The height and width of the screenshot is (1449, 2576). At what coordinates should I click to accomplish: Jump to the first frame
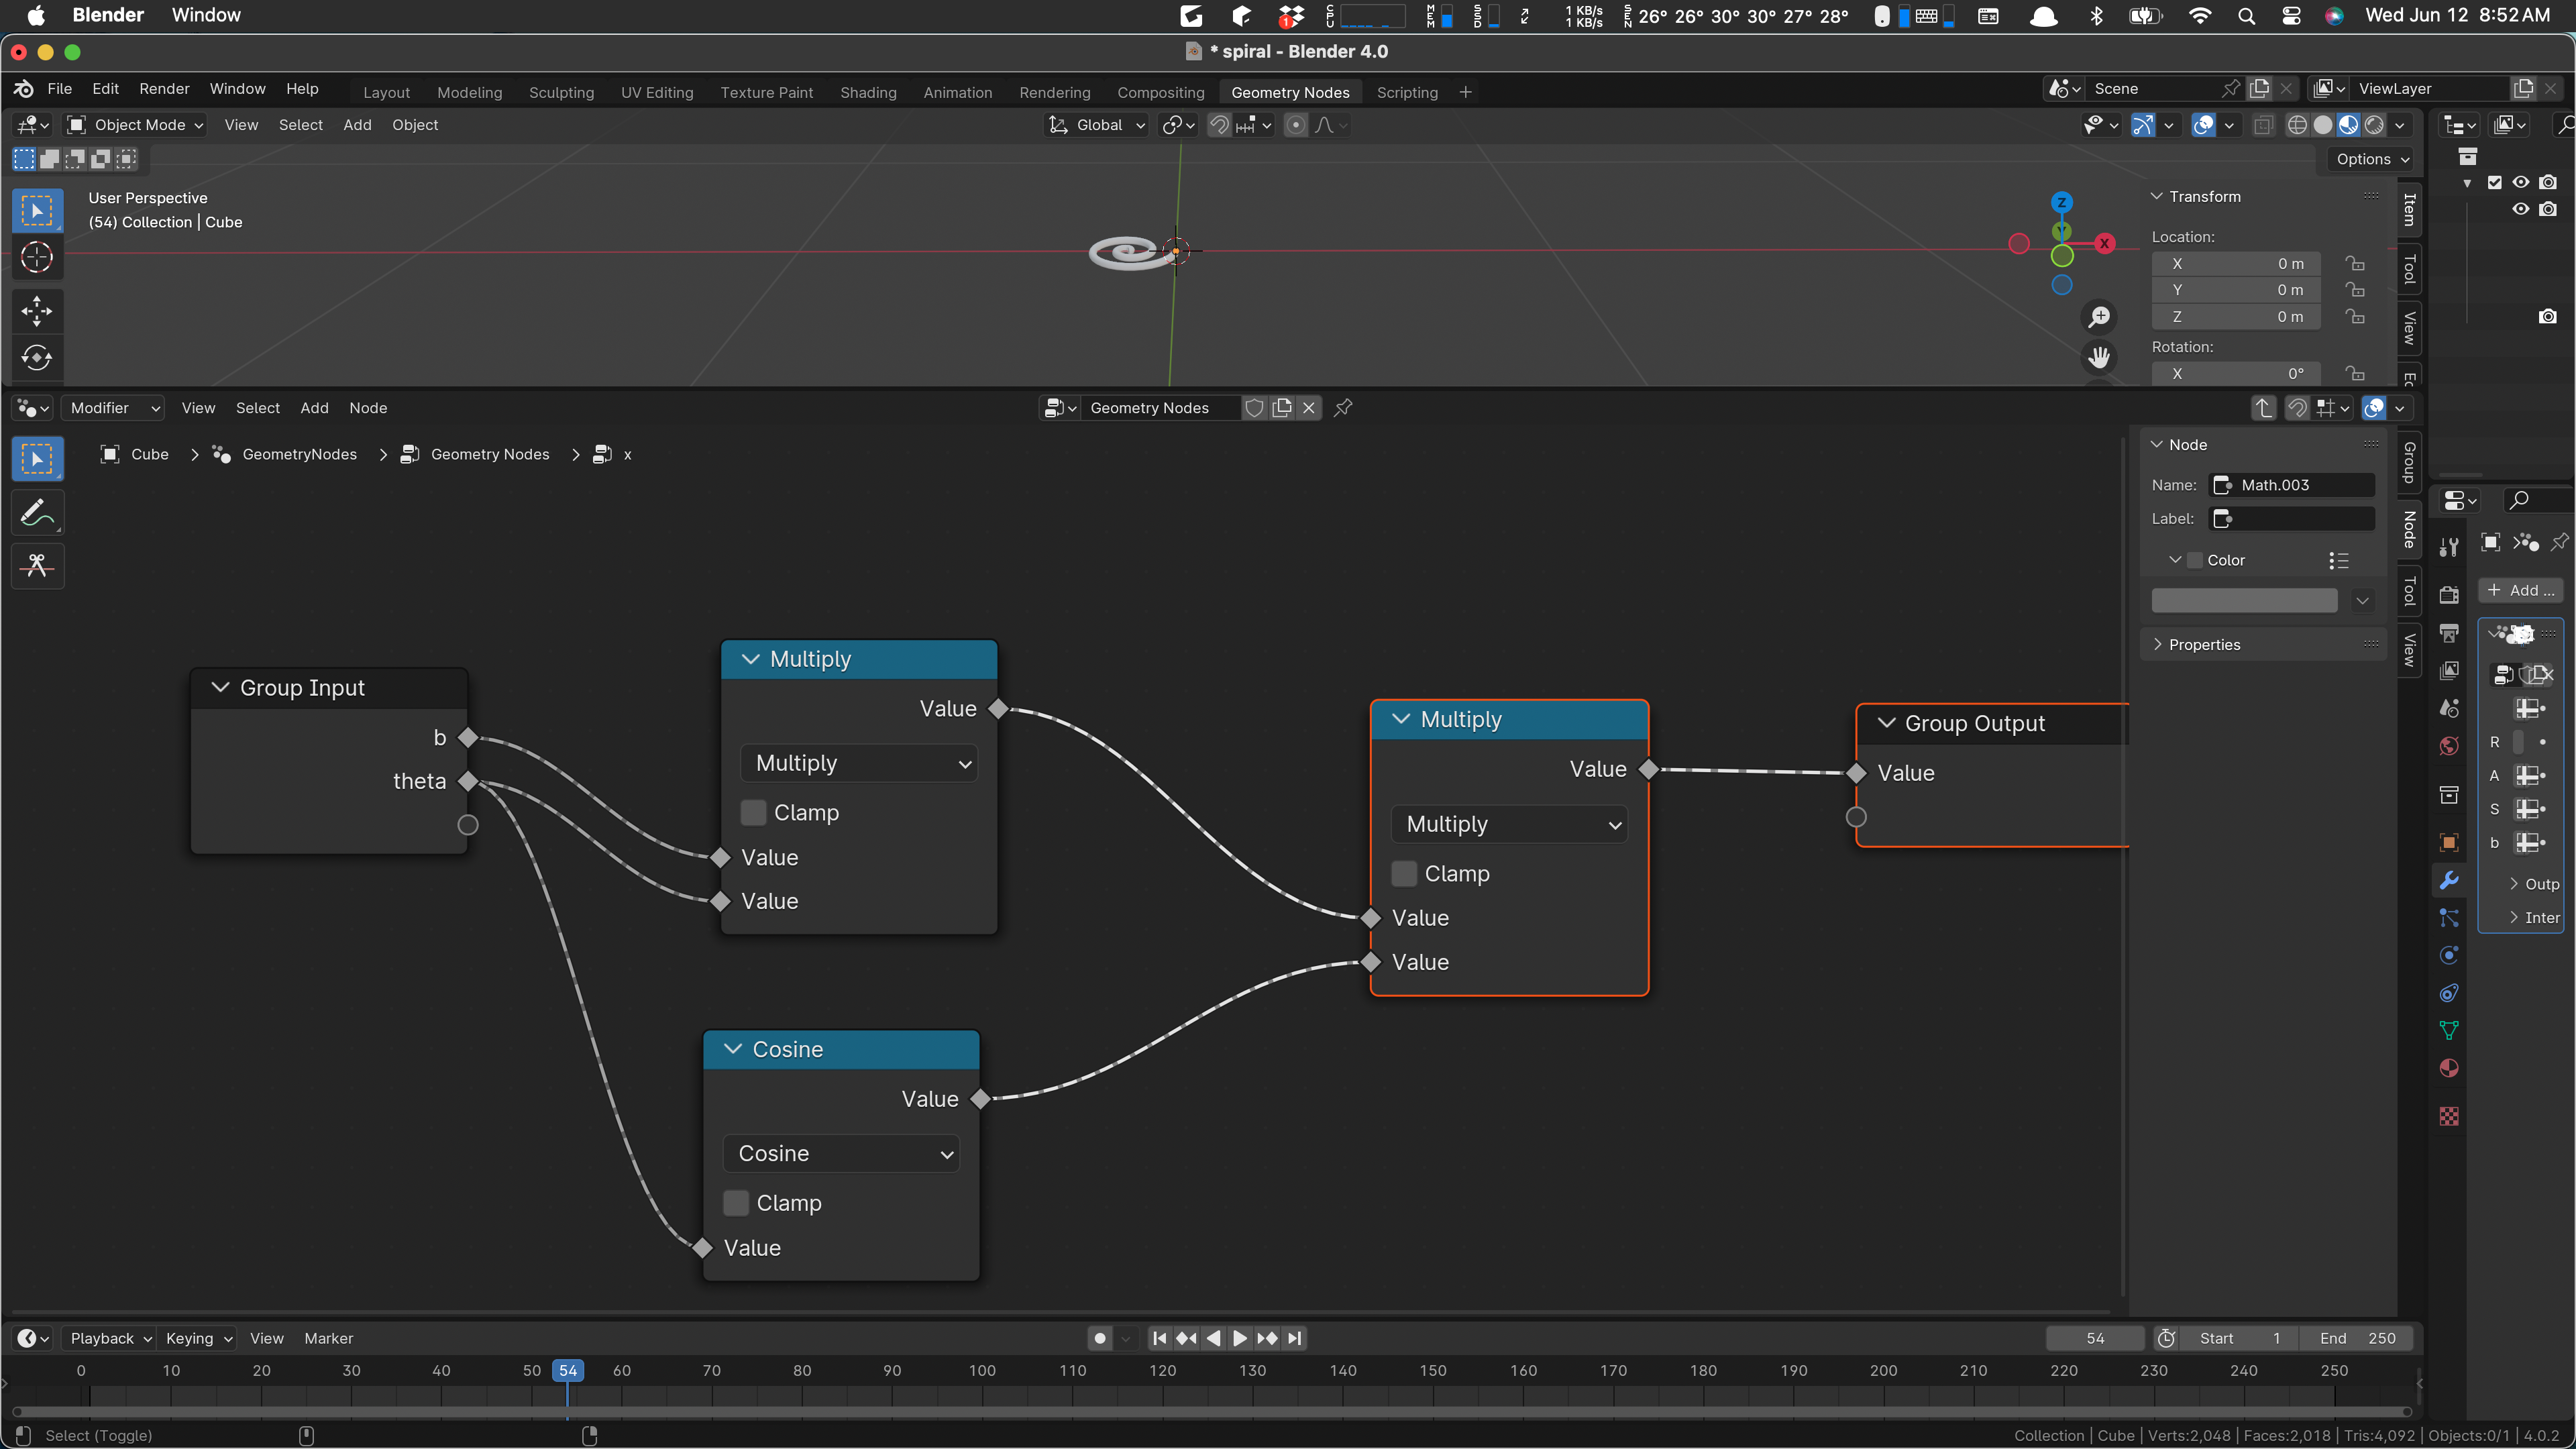pyautogui.click(x=1160, y=1338)
